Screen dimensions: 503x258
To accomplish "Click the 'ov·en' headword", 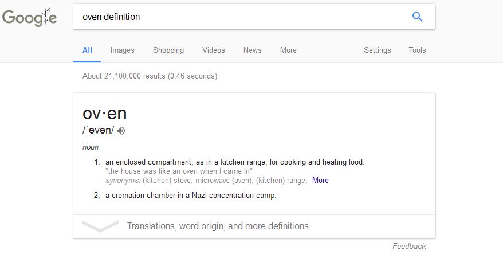I will point(104,113).
